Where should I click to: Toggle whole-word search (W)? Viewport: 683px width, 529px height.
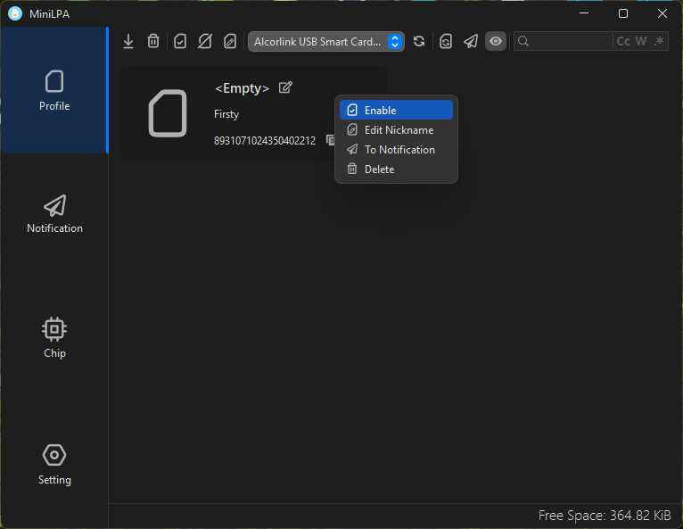pos(641,41)
